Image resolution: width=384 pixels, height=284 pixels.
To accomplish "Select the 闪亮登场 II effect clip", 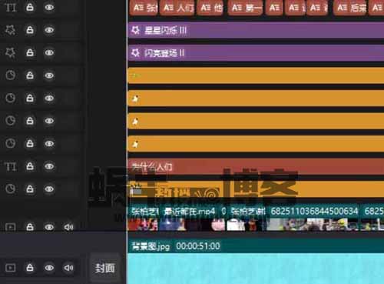I will pos(256,53).
